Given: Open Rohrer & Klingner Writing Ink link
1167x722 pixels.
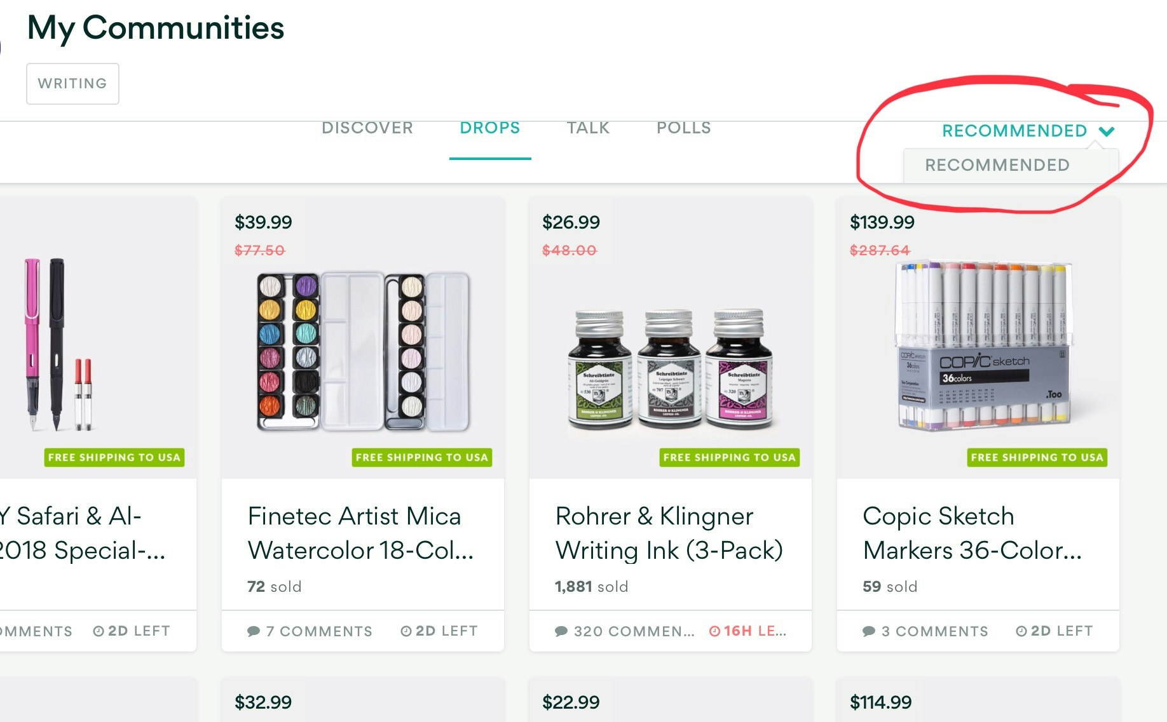Looking at the screenshot, I should (x=669, y=533).
